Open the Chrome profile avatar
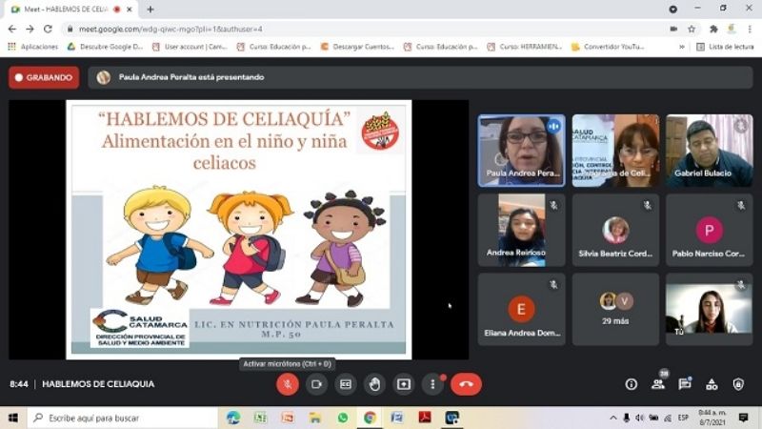The height and width of the screenshot is (429, 762). point(732,30)
